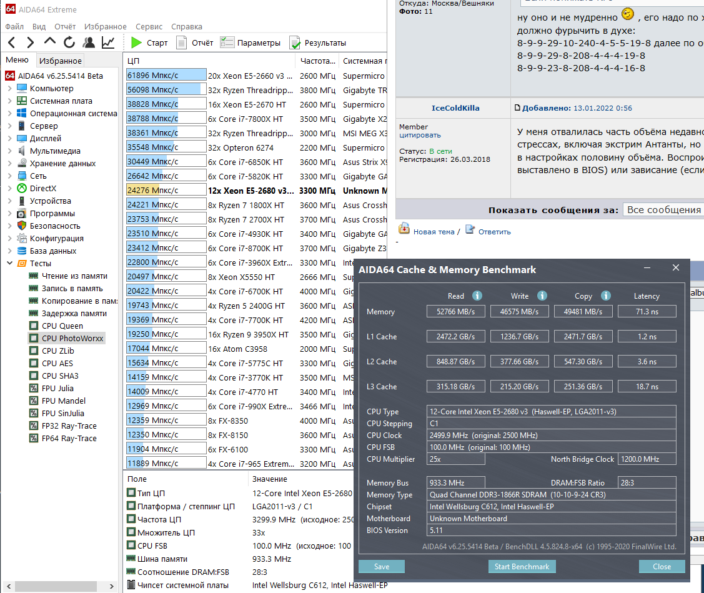Select the highlighted 12x Xeon E5-2680 v3 row
This screenshot has width=704, height=593.
coord(256,191)
